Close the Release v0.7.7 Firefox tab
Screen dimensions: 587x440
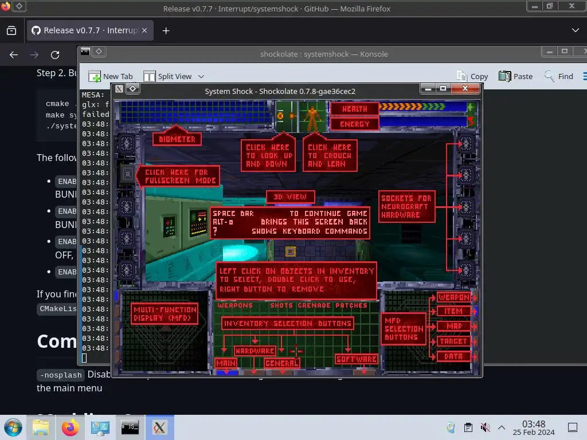[144, 30]
